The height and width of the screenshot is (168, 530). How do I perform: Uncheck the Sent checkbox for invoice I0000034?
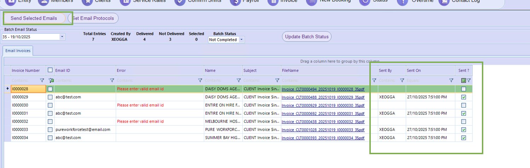(x=463, y=138)
